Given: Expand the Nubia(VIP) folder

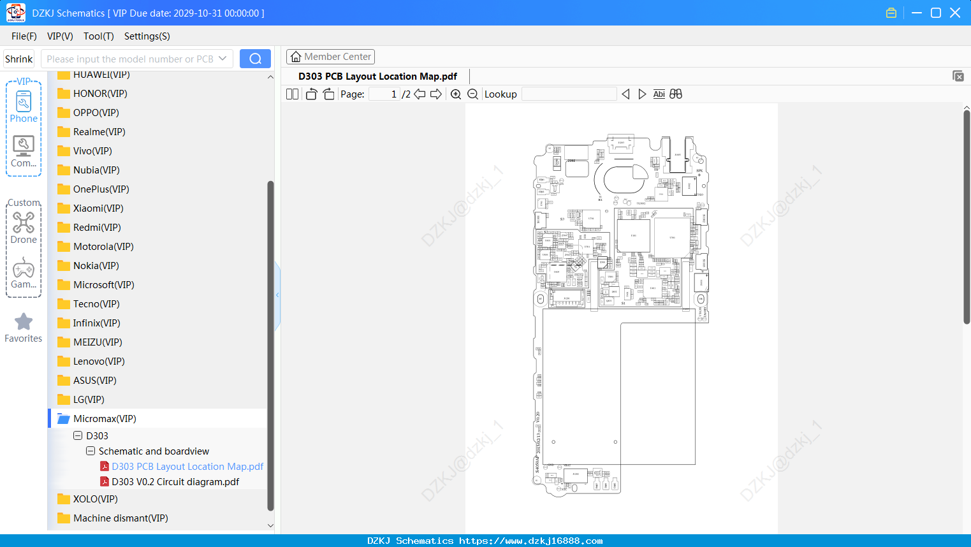Looking at the screenshot, I should tap(89, 170).
